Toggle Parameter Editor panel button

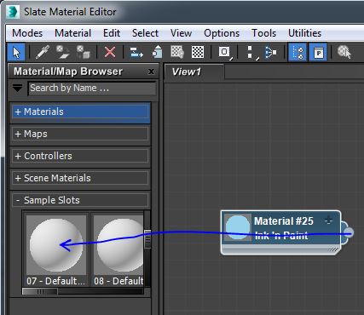pos(318,53)
